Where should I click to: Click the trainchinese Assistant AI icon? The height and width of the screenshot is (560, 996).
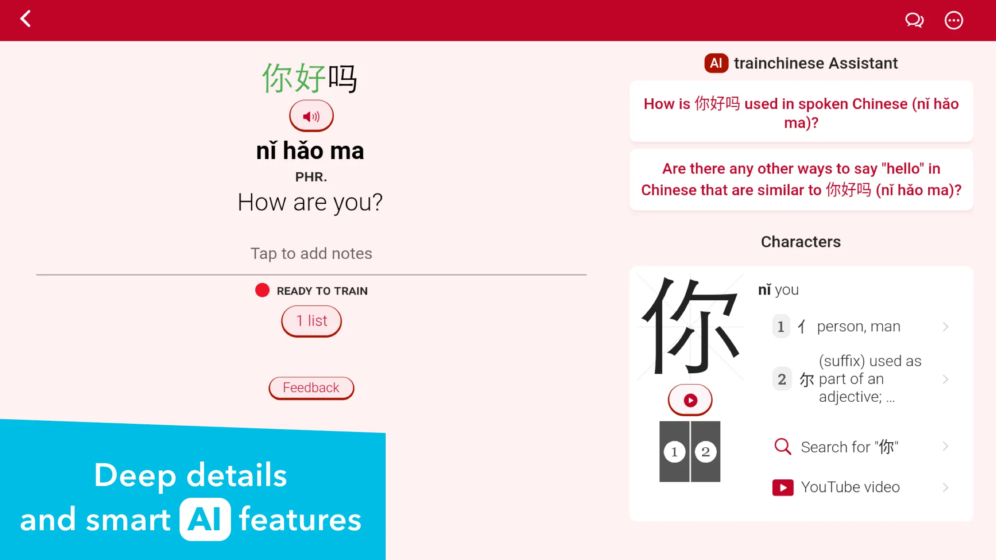pyautogui.click(x=716, y=63)
